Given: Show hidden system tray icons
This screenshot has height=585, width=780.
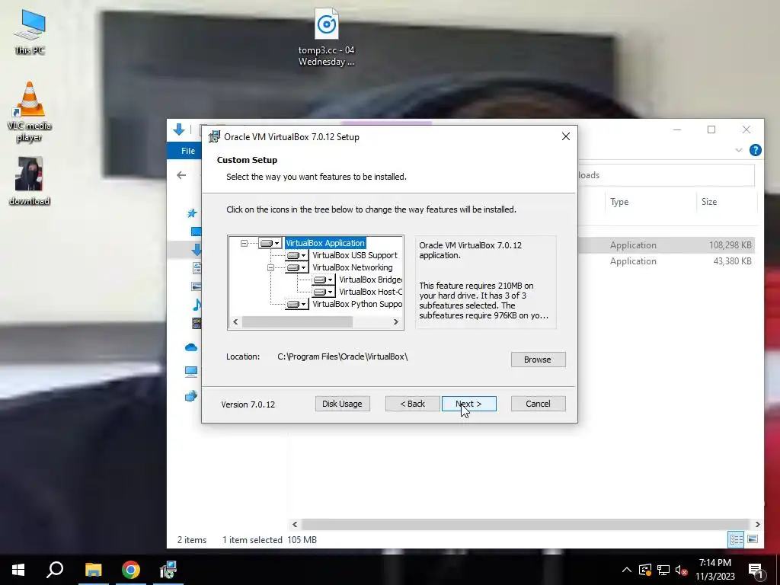Looking at the screenshot, I should pos(627,570).
